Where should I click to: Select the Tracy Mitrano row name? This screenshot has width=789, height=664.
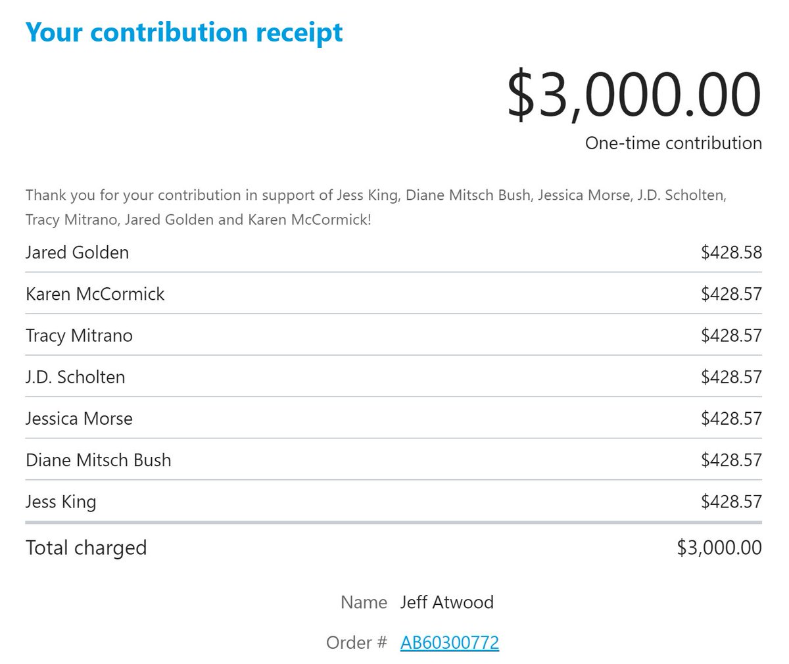(x=79, y=335)
